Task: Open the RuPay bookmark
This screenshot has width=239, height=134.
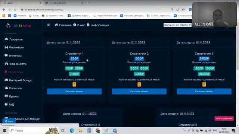Action: [34, 16]
